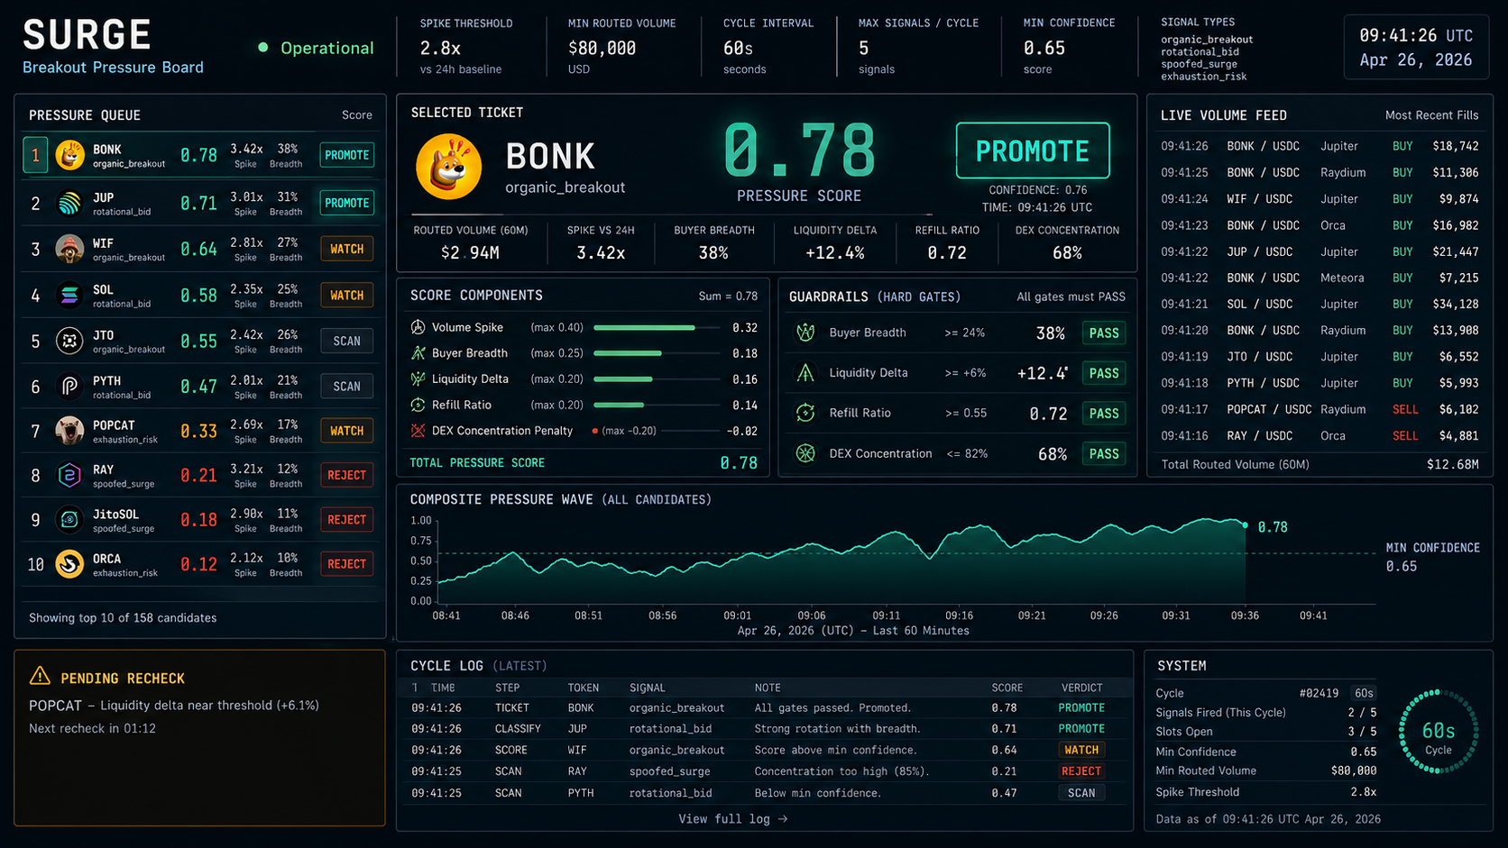Image resolution: width=1508 pixels, height=848 pixels.
Task: Click the Next recheck in 01:12 text
Action: coord(92,728)
